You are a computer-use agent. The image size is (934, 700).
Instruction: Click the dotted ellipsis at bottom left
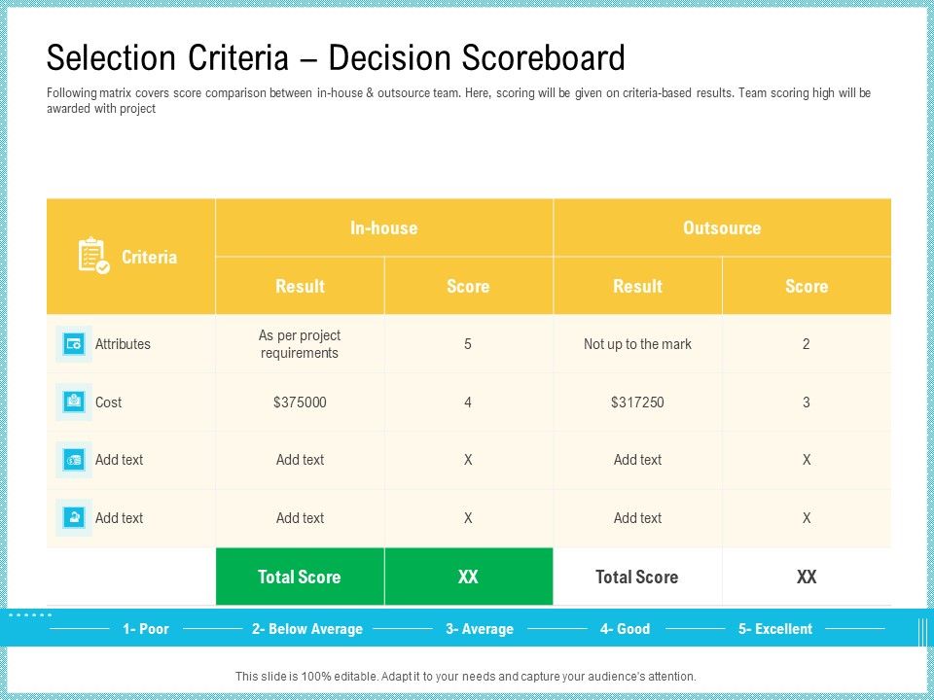pos(31,614)
